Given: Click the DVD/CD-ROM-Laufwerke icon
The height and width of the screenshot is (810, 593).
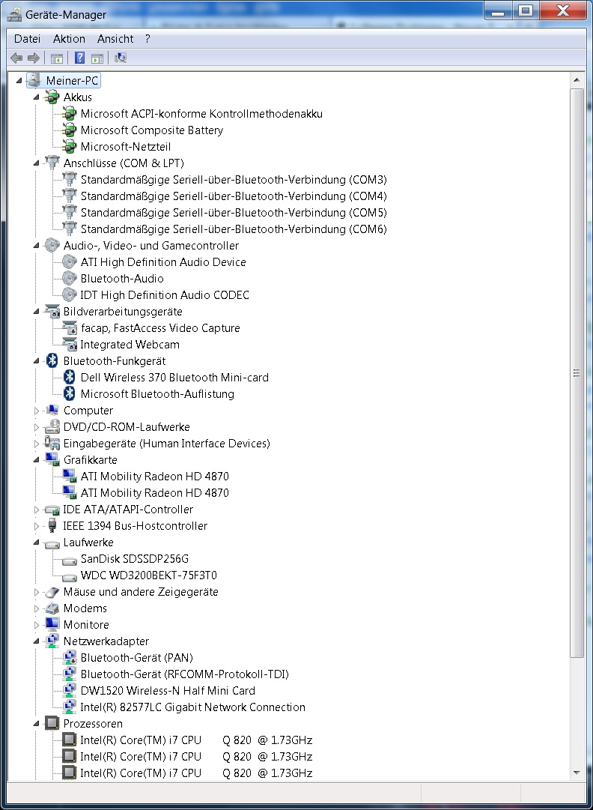Looking at the screenshot, I should pos(52,426).
